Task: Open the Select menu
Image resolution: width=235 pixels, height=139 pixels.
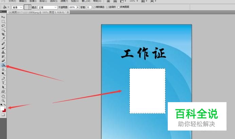Action: 54,1
